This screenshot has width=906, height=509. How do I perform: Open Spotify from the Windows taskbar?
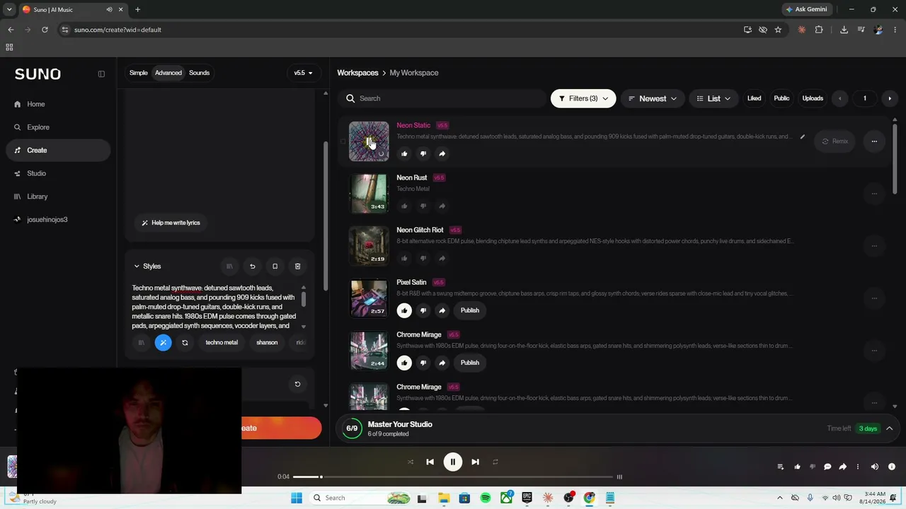tap(486, 498)
